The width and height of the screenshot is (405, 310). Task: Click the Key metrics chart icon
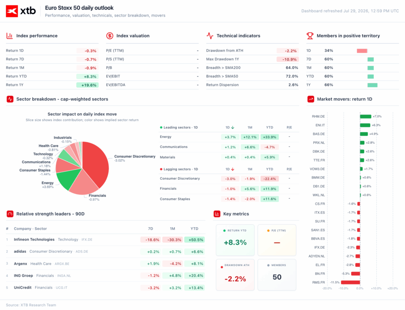click(217, 214)
